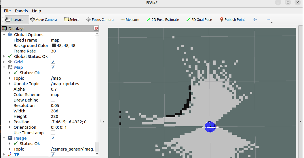Viewport: 304px width, 158px height.
Task: Disable the Grid display checkbox
Action: click(x=53, y=62)
